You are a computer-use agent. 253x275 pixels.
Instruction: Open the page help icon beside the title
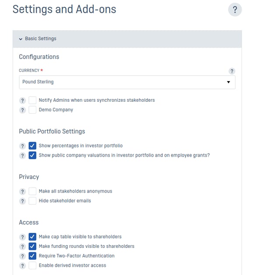point(235,10)
